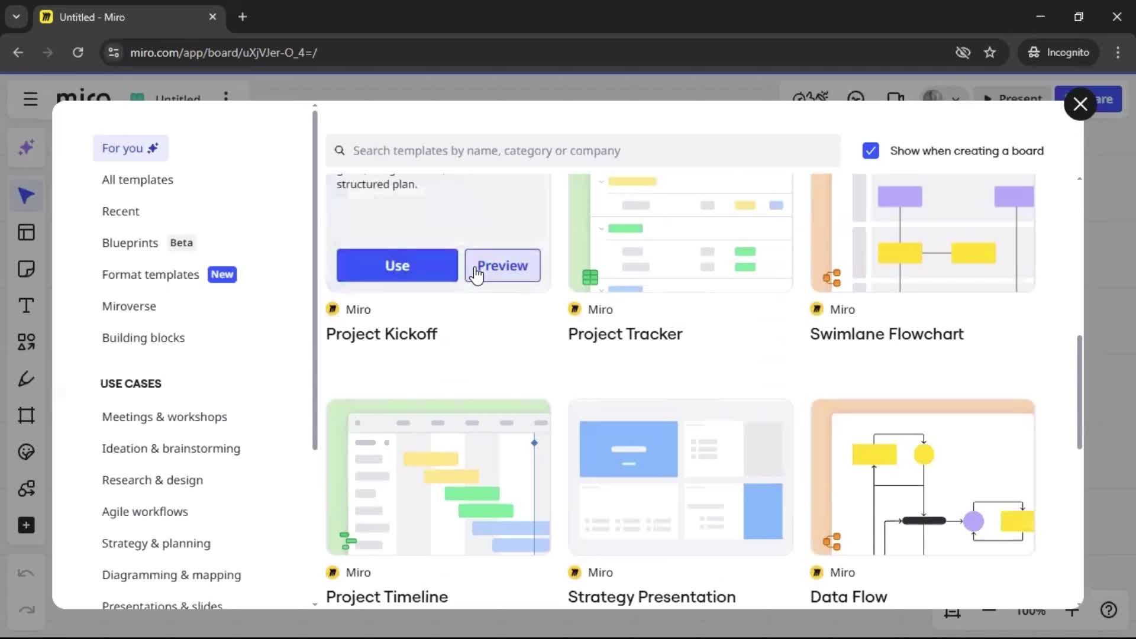Open the main hamburger menu
Viewport: 1136px width, 639px height.
(x=30, y=99)
